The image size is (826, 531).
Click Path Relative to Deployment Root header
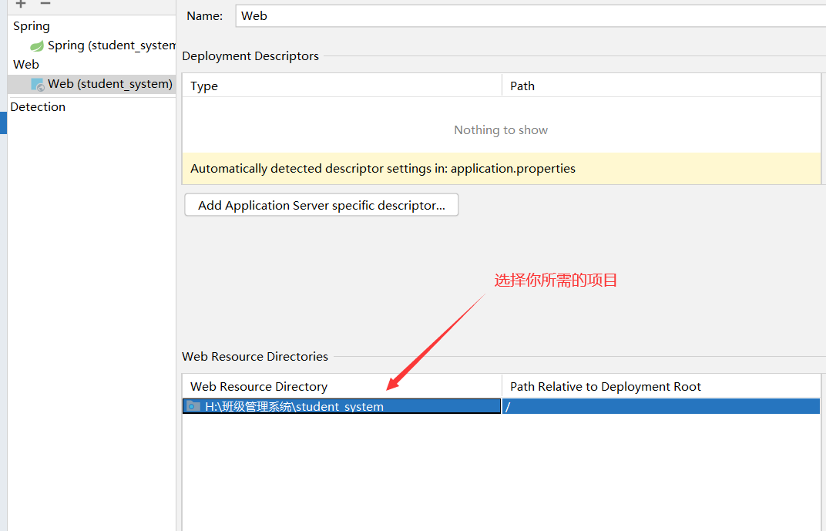[x=661, y=386]
